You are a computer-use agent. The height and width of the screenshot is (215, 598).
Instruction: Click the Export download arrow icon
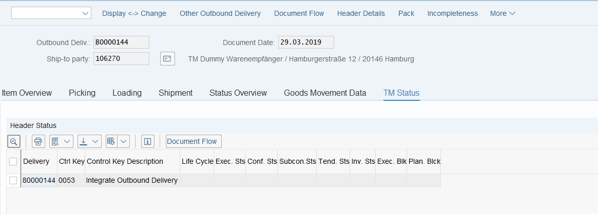83,141
